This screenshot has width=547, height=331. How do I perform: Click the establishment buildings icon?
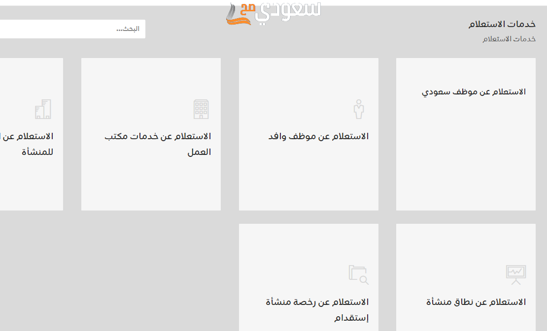coord(43,109)
